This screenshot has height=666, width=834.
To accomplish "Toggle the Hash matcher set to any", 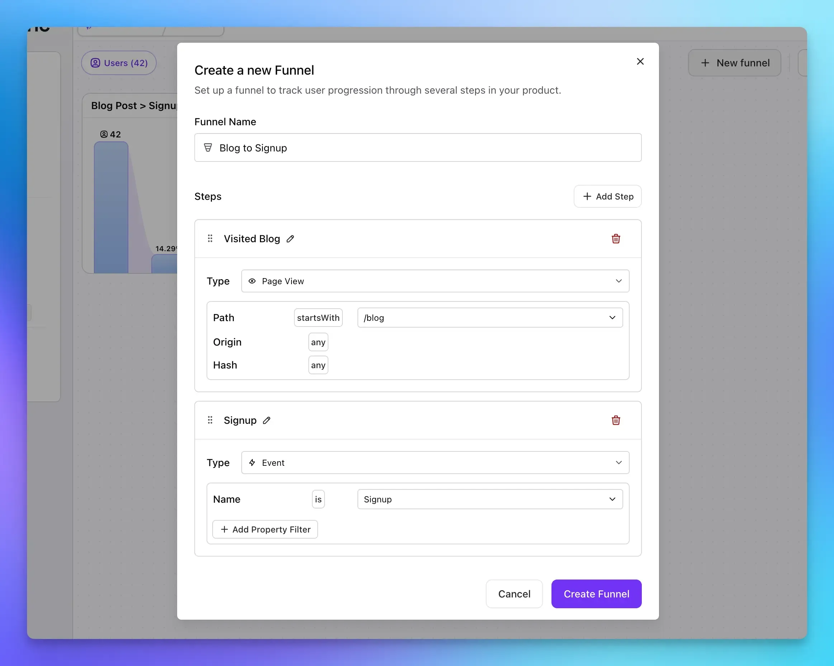I will click(318, 365).
